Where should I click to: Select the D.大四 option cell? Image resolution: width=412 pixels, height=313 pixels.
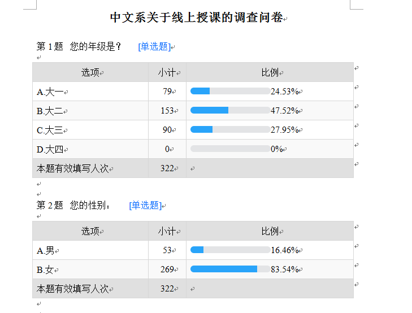(x=51, y=149)
